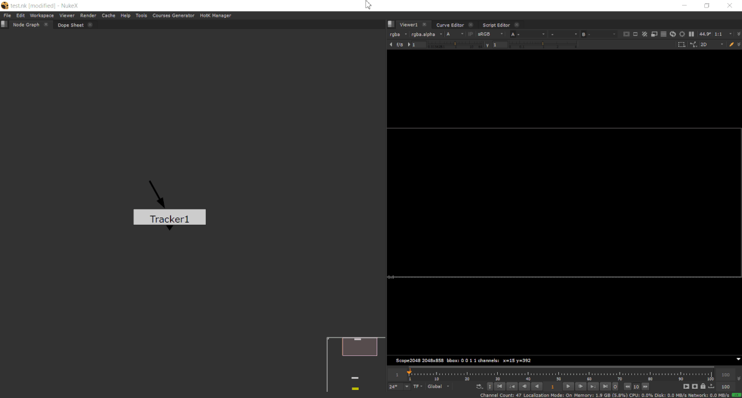Launch a flipbook from the timeline icon

(711, 386)
